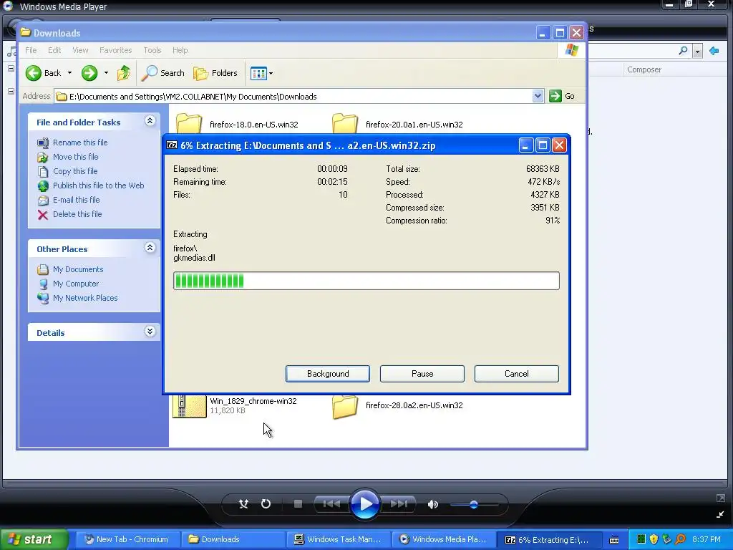Go up one folder level
Viewport: 733px width, 550px height.
(124, 73)
